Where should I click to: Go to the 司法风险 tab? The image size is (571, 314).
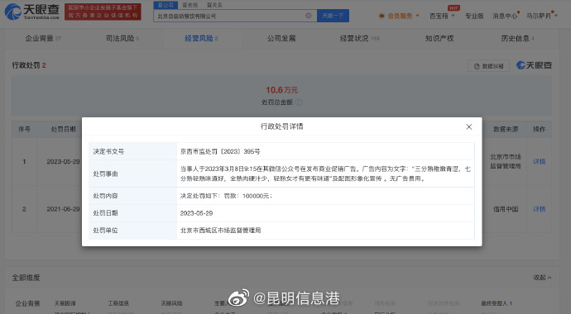tap(122, 38)
